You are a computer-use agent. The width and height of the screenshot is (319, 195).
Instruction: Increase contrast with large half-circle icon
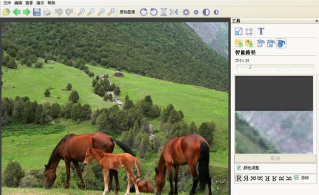tap(206, 12)
